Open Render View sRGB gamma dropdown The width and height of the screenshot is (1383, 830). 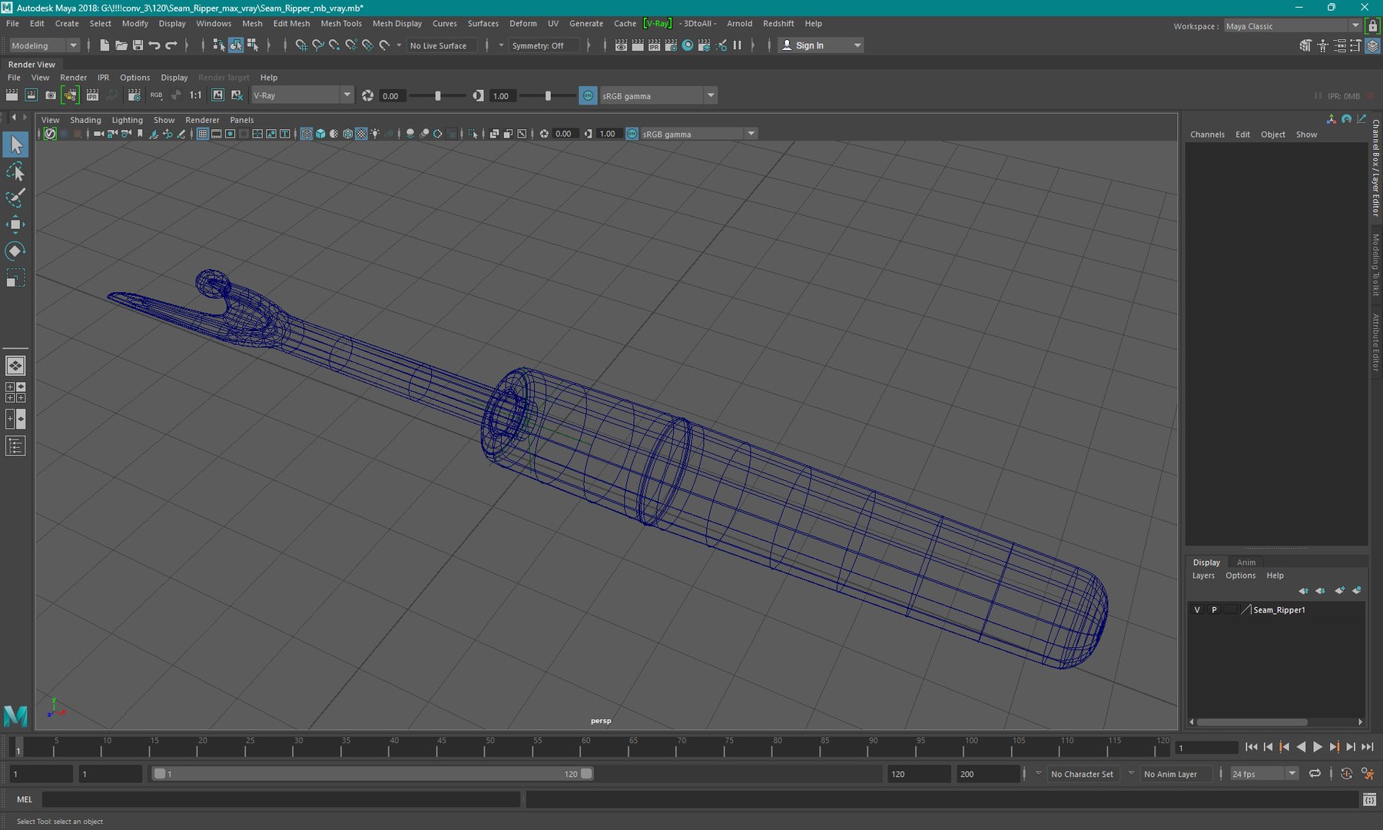pyautogui.click(x=658, y=95)
